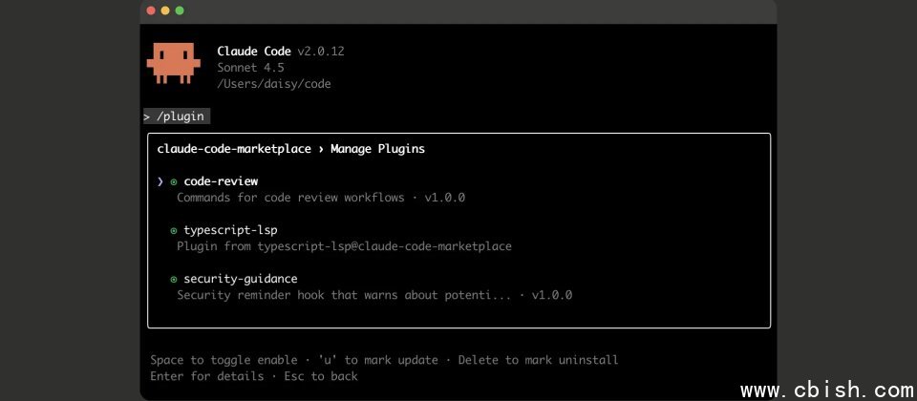
Task: Click the /Users/daisy/code working directory path
Action: (273, 84)
